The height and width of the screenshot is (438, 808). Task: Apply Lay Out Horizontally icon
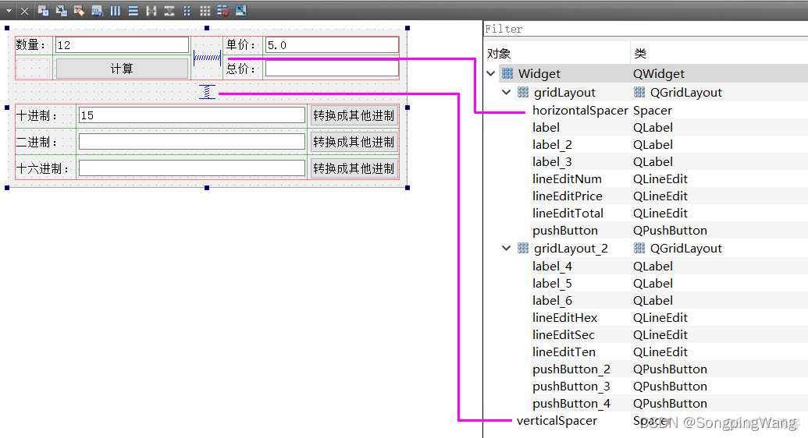(x=116, y=10)
